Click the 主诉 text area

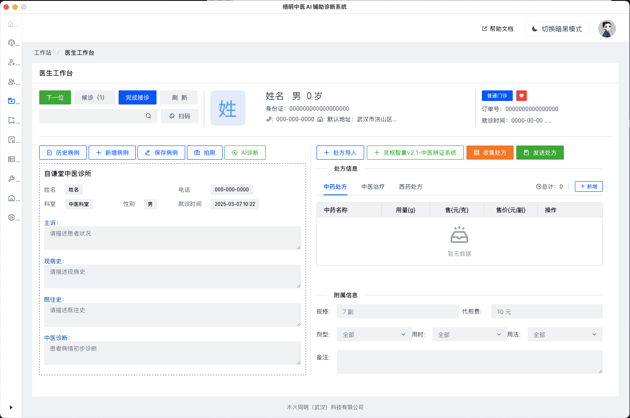pos(172,238)
